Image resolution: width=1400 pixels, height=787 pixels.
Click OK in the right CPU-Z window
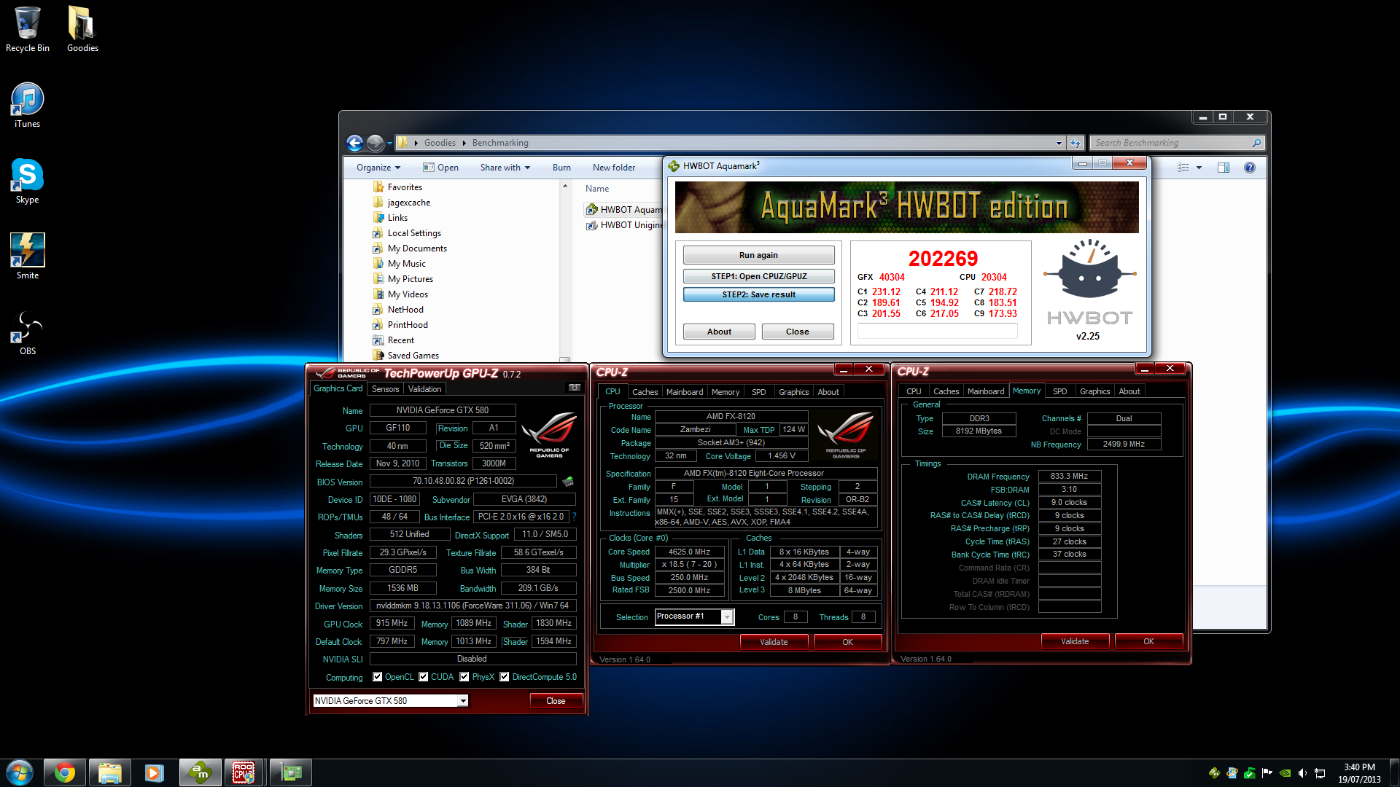click(1148, 641)
